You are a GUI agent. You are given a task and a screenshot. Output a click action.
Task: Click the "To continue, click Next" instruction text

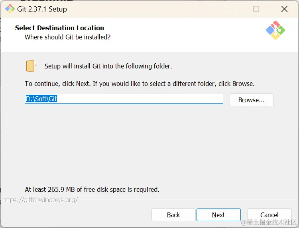coord(140,84)
